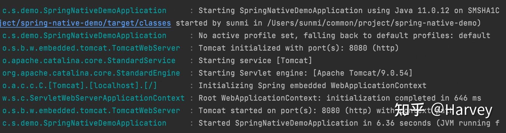This screenshot has width=506, height=133.
Task: Click the 'No active profile set' log message
Action: (x=344, y=36)
